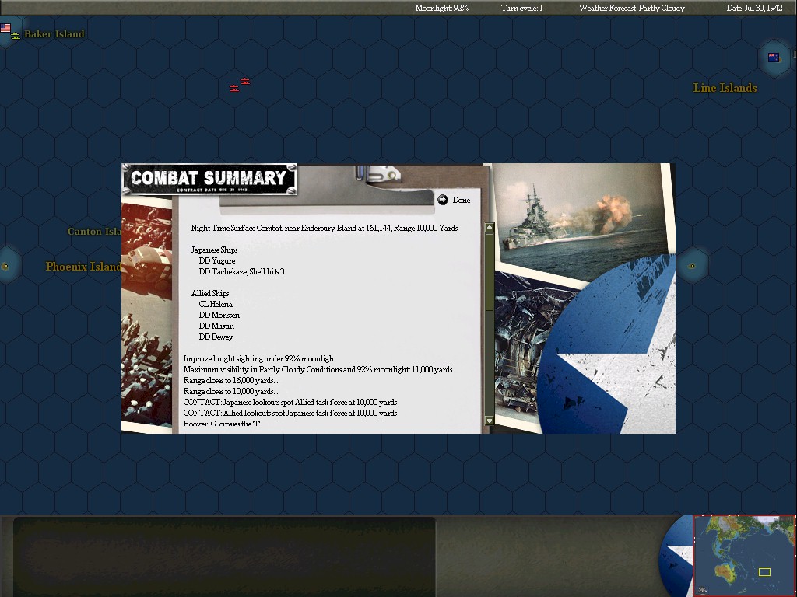The width and height of the screenshot is (797, 597).
Task: Click the combat report scrollbar thumb
Action: pyautogui.click(x=489, y=271)
